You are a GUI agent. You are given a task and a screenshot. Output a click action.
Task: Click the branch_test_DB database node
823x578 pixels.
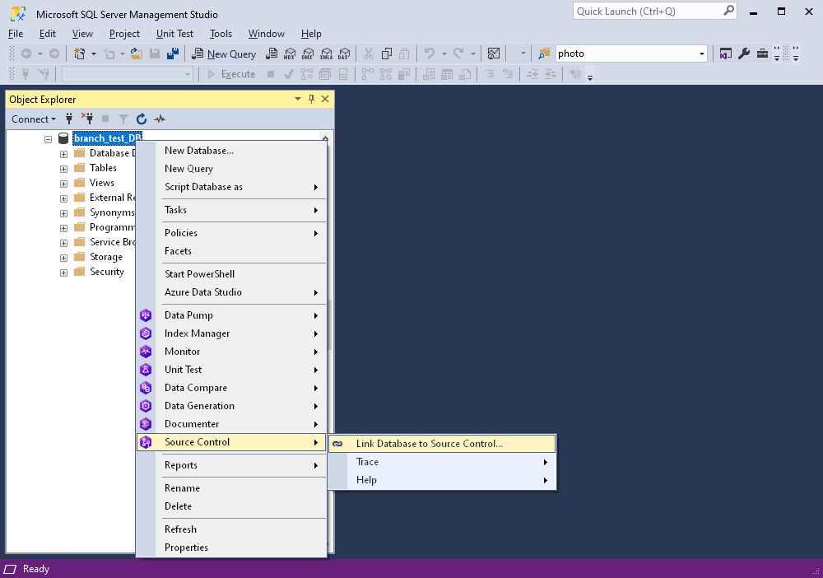pos(107,138)
